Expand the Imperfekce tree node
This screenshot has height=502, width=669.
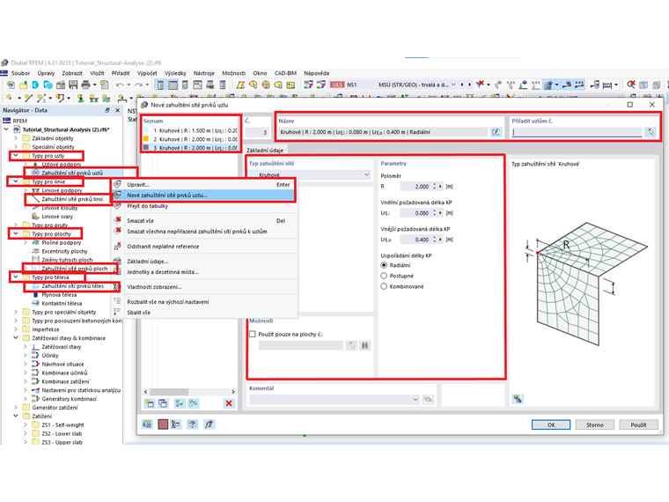point(16,329)
